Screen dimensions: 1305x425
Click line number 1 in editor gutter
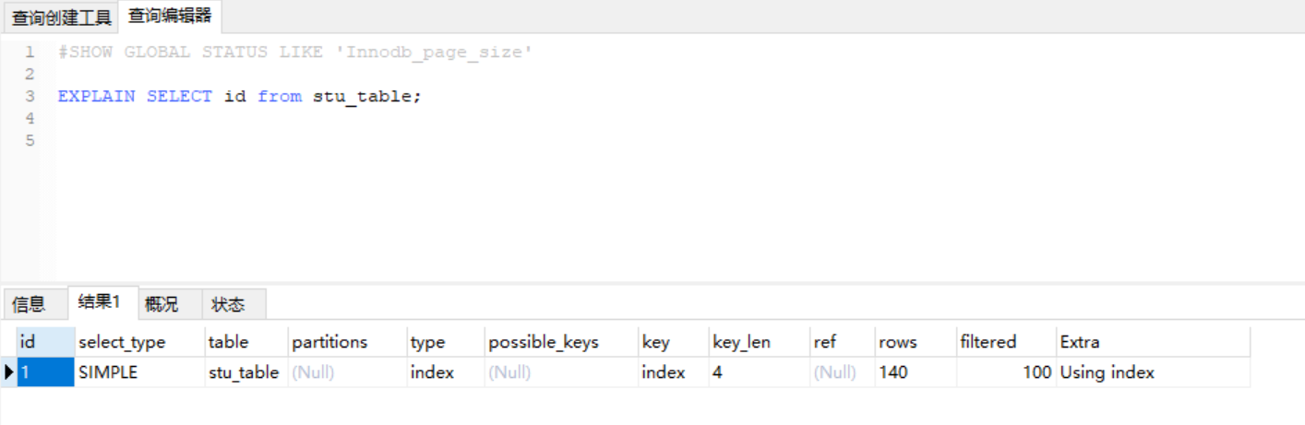(30, 53)
